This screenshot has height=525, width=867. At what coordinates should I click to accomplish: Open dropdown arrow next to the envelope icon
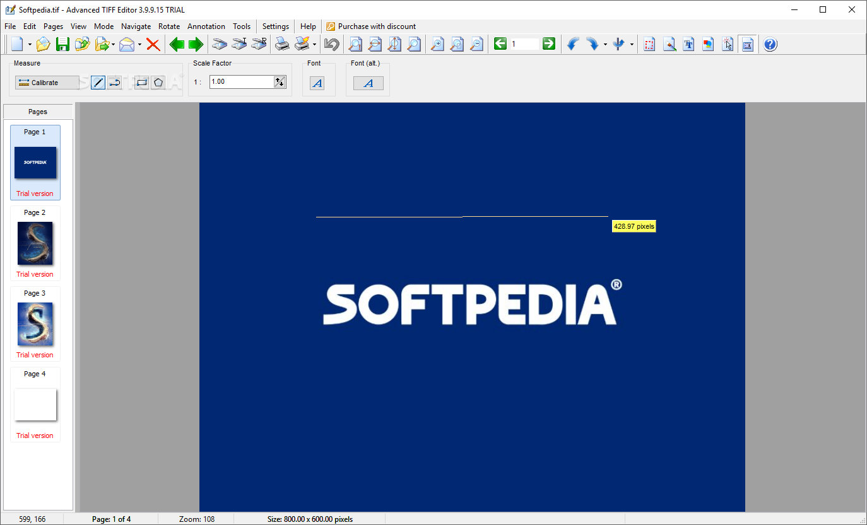coord(139,45)
